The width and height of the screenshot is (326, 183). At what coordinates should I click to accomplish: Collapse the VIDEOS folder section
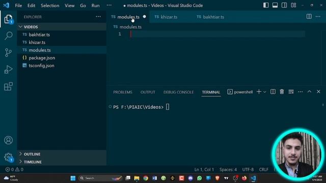[x=62, y=27]
